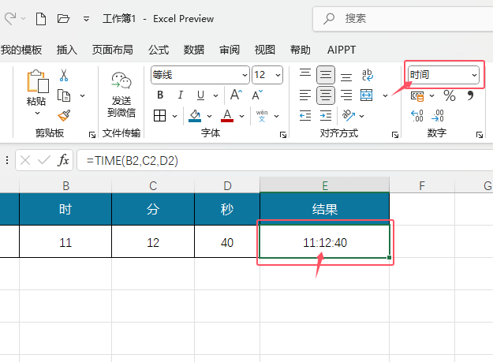Apply fill color bucket

coord(195,115)
